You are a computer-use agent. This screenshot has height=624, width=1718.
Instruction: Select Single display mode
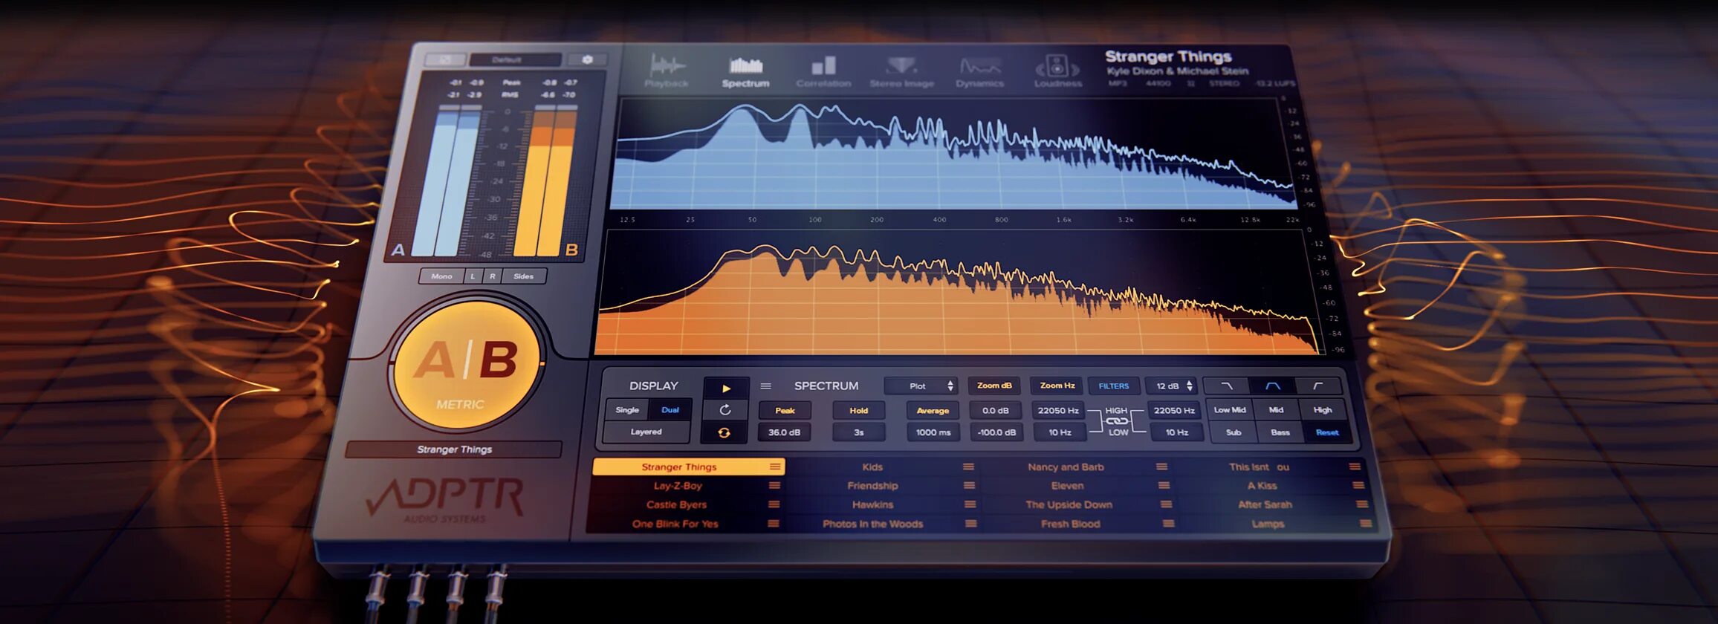coord(626,410)
